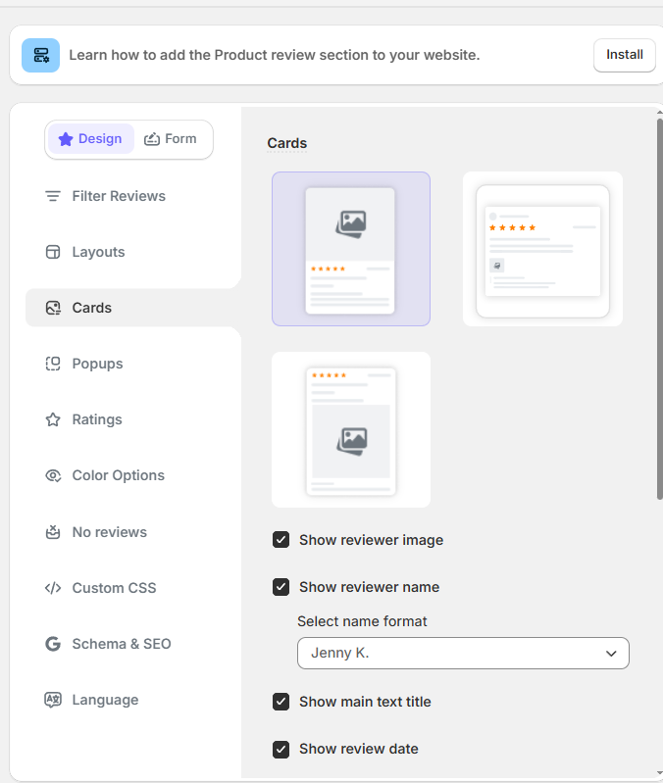Viewport: 663px width, 783px height.
Task: Uncheck Show reviewer image checkbox
Action: tap(281, 540)
